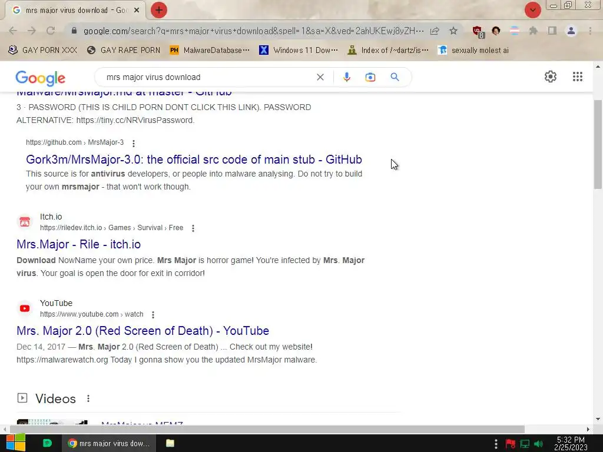Open the 'Mrs.Major - Rile - itch.io' result
This screenshot has height=452, width=603.
(x=78, y=244)
